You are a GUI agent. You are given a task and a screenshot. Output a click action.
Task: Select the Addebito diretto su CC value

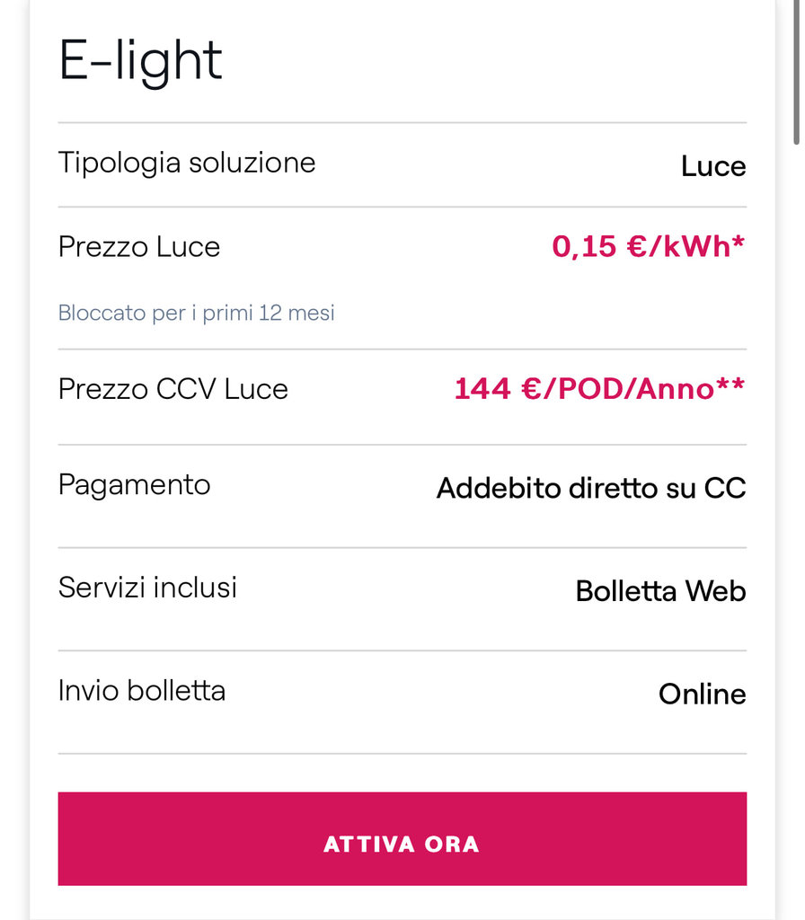(x=591, y=488)
